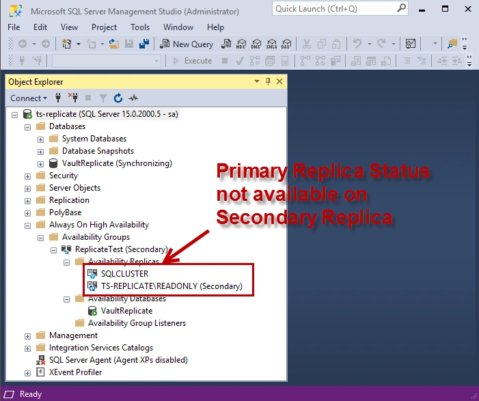Open Object Explorer window position dropdown arrow
Screen dimensions: 479x401
(257, 81)
